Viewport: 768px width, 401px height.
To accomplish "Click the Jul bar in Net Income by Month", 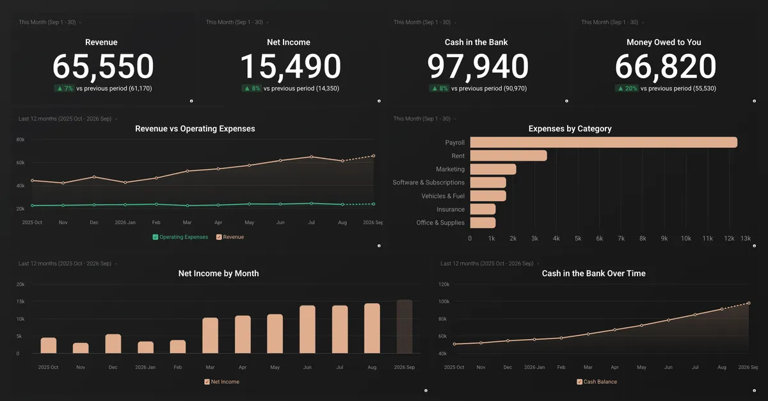I will click(340, 329).
